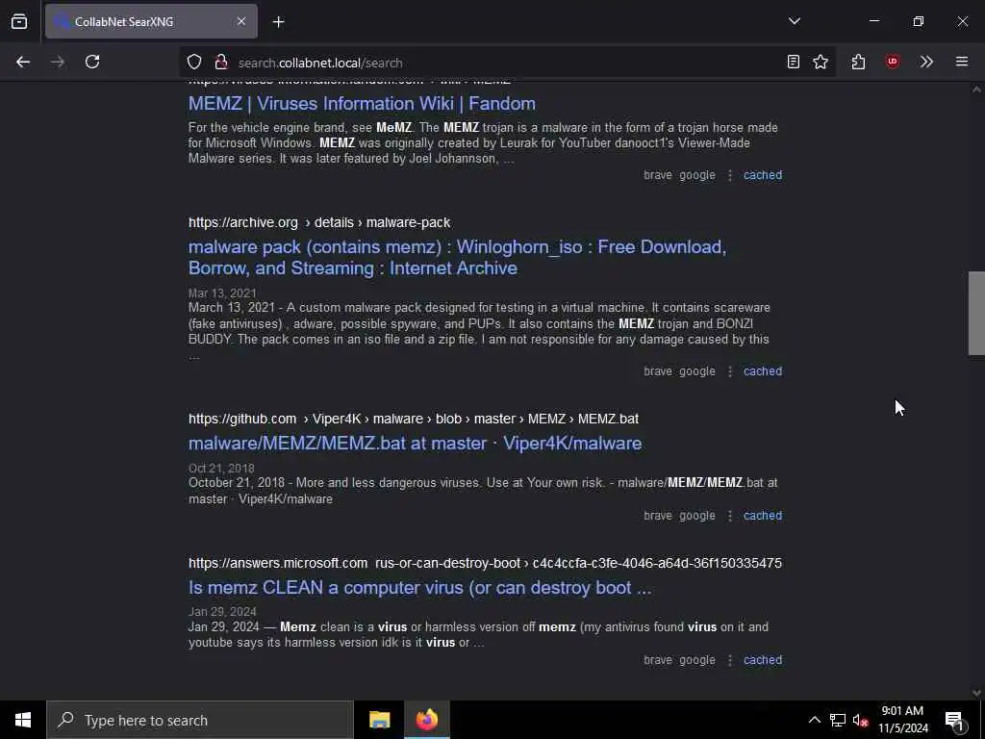The image size is (985, 739).
Task: Open malware pack Internet Archive result
Action: click(457, 257)
